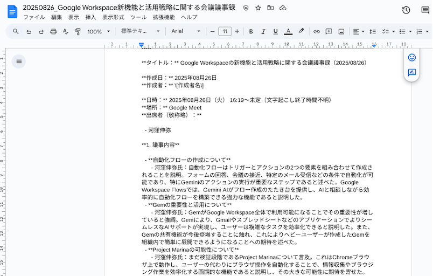
Task: Open the text color picker
Action: click(x=288, y=31)
